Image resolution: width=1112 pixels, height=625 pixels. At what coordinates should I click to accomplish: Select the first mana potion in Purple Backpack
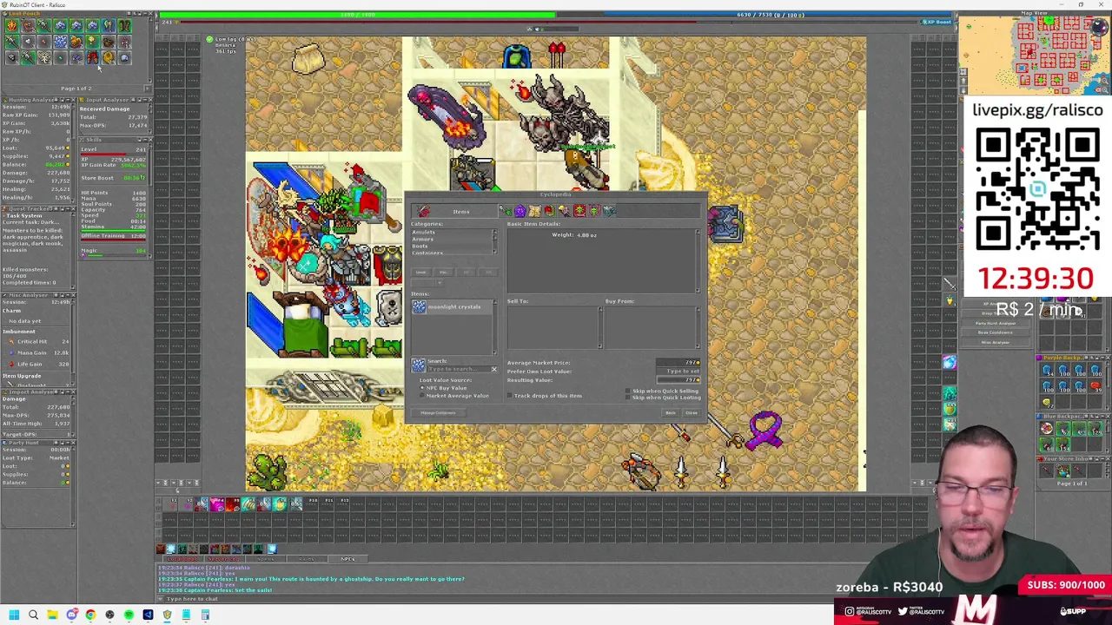point(1047,370)
